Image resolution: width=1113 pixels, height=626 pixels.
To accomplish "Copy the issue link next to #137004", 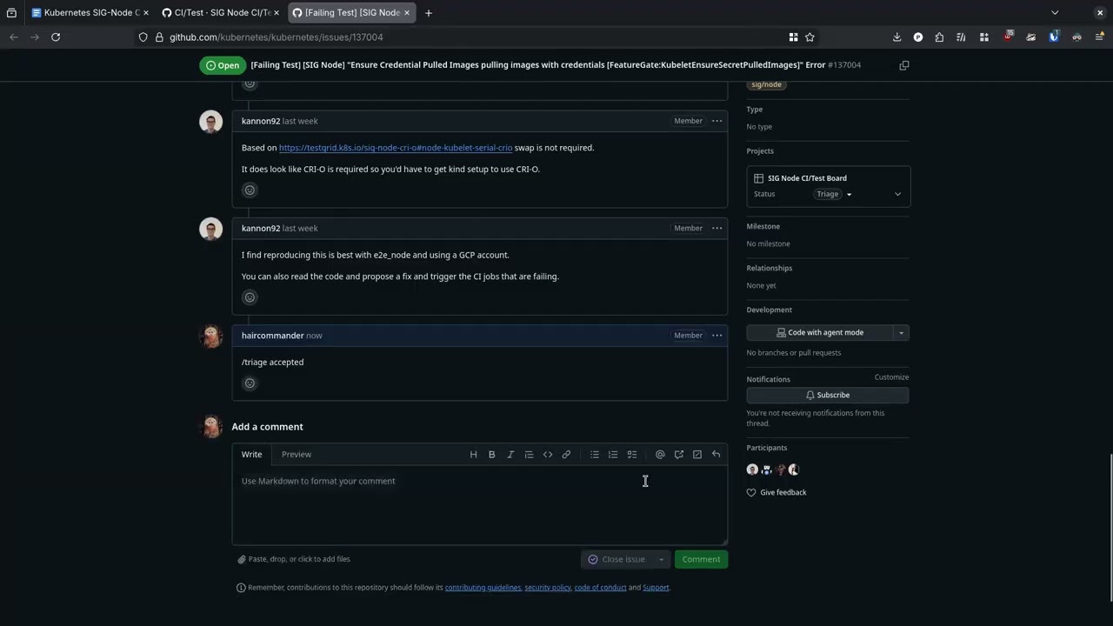I will click(x=904, y=65).
